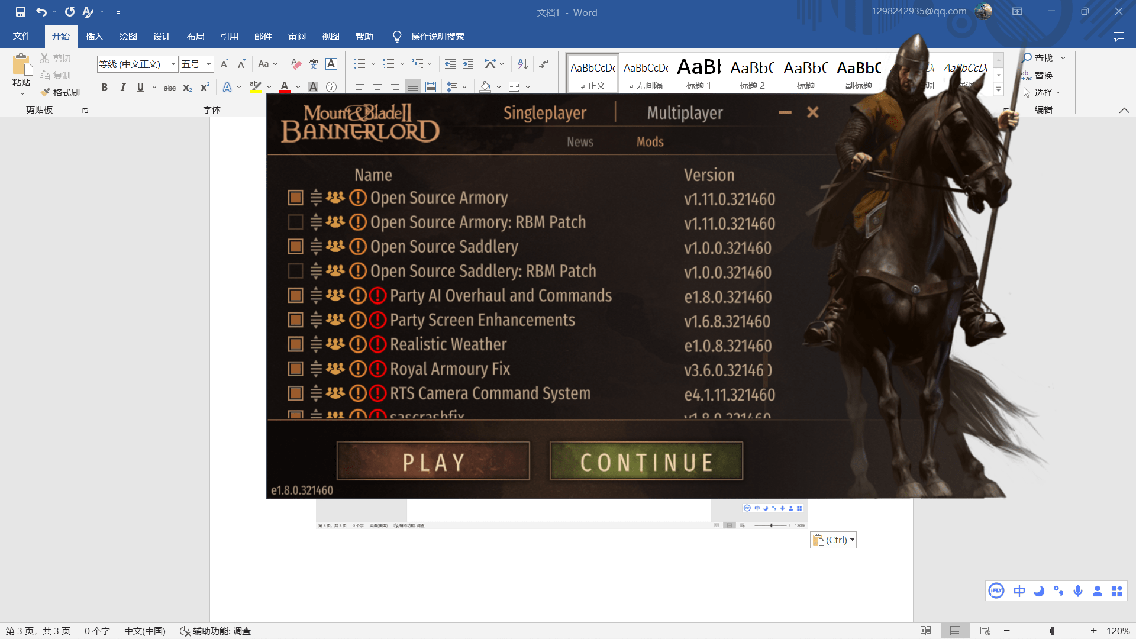The height and width of the screenshot is (639, 1136).
Task: Decrease font size
Action: tap(241, 64)
